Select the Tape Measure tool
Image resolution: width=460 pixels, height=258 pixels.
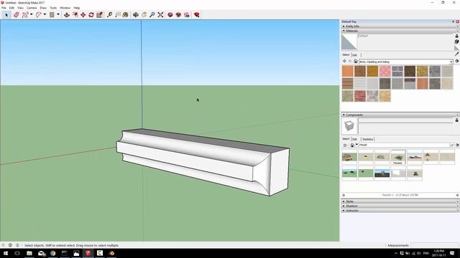(x=109, y=14)
